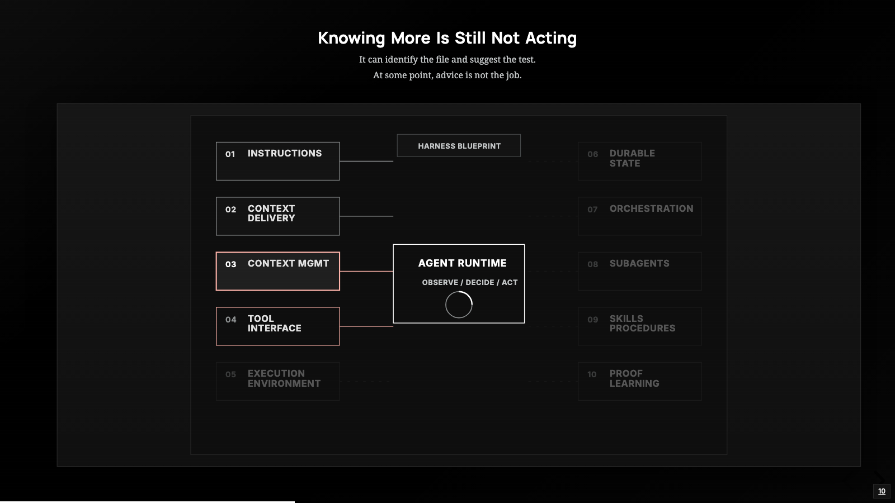895x503 pixels.
Task: Click the slide title Knowing More Is Still Not Acting
Action: tap(447, 38)
